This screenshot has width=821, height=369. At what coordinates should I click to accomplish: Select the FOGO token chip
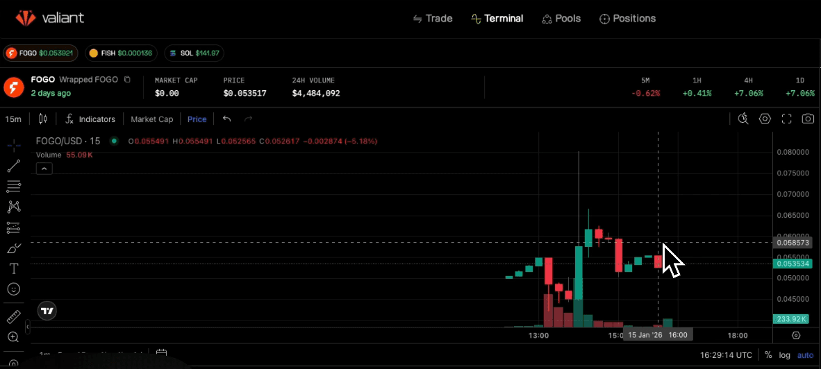click(x=41, y=53)
